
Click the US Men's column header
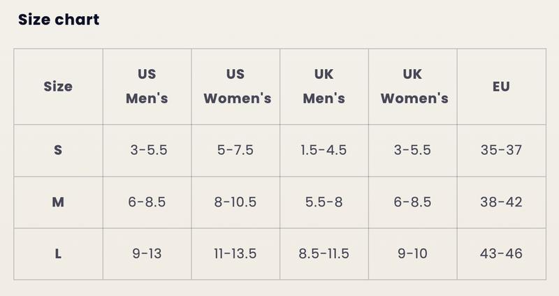pyautogui.click(x=147, y=86)
